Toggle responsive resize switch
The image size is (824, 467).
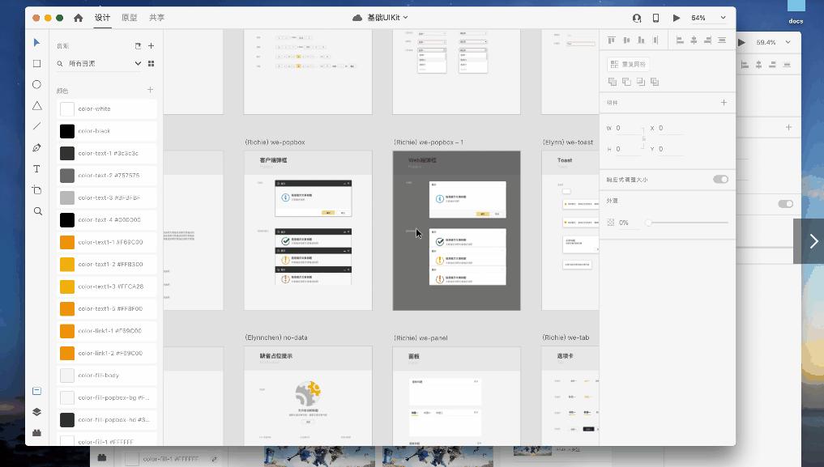pyautogui.click(x=720, y=180)
